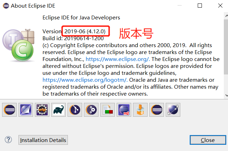Open the Eclipse Platform feature icon
The height and width of the screenshot is (151, 228).
(9, 110)
